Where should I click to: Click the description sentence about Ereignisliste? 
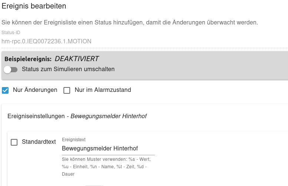click(x=130, y=23)
